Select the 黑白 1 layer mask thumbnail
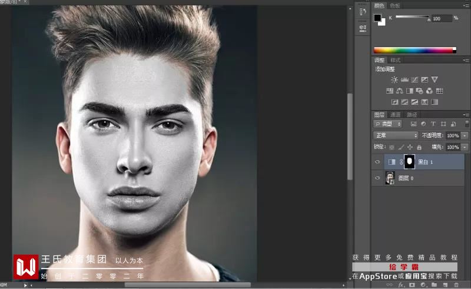Image resolution: width=471 pixels, height=289 pixels. (x=409, y=162)
